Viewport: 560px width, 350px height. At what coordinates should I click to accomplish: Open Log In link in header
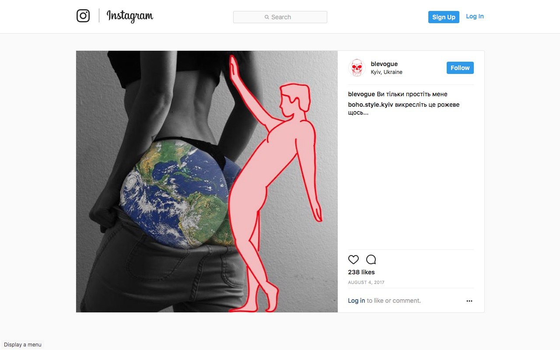475,17
